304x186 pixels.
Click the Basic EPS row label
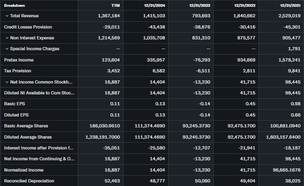15,104
